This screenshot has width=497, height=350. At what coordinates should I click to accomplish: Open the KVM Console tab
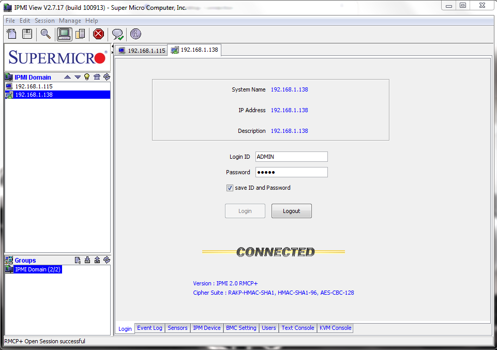tap(335, 328)
